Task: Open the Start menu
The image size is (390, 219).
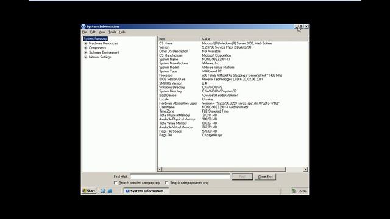Action: point(89,190)
